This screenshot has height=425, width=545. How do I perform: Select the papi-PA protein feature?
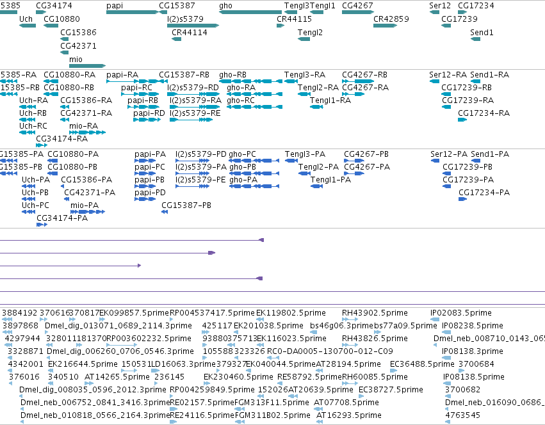pyautogui.click(x=145, y=161)
